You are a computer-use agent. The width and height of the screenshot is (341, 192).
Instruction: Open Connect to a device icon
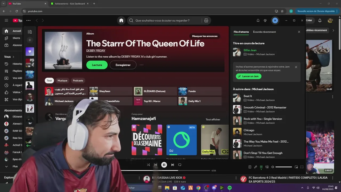(x=267, y=167)
